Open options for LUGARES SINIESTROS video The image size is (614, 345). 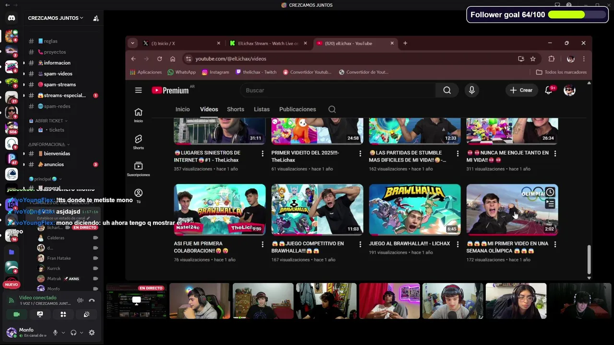[x=262, y=153]
